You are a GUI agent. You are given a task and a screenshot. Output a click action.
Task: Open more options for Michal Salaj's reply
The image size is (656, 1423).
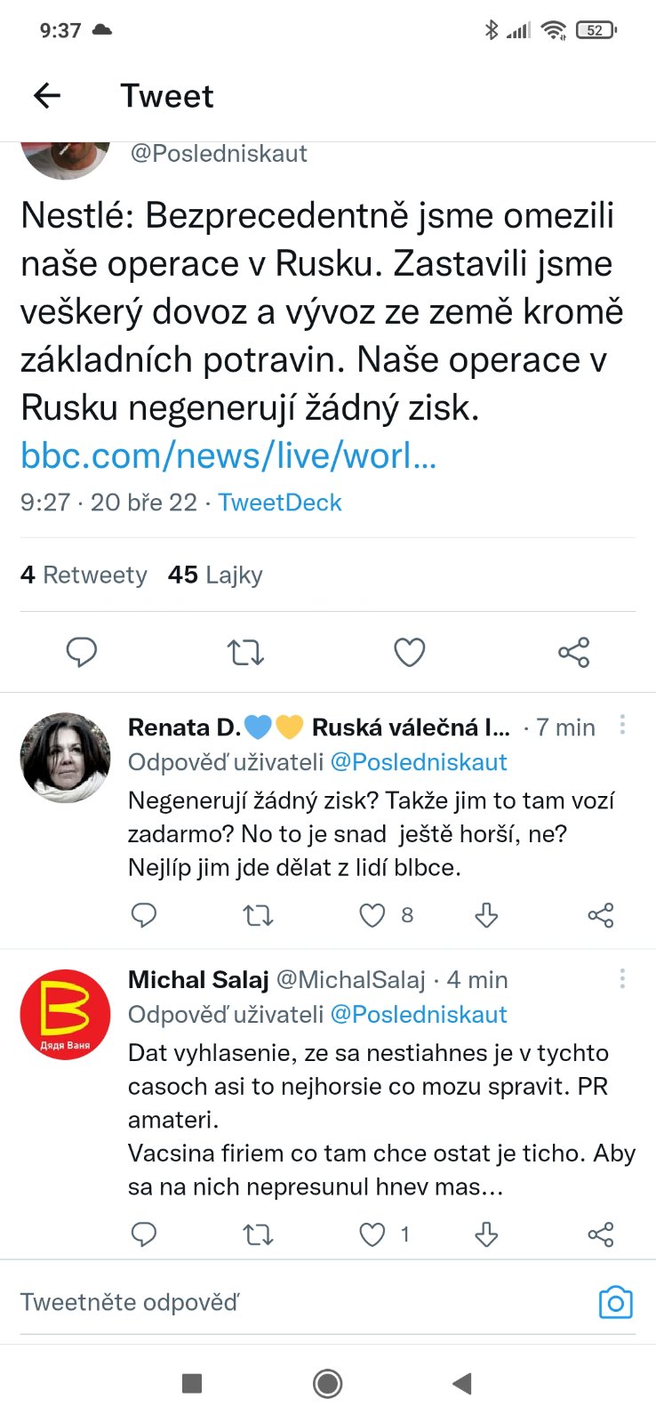[622, 978]
